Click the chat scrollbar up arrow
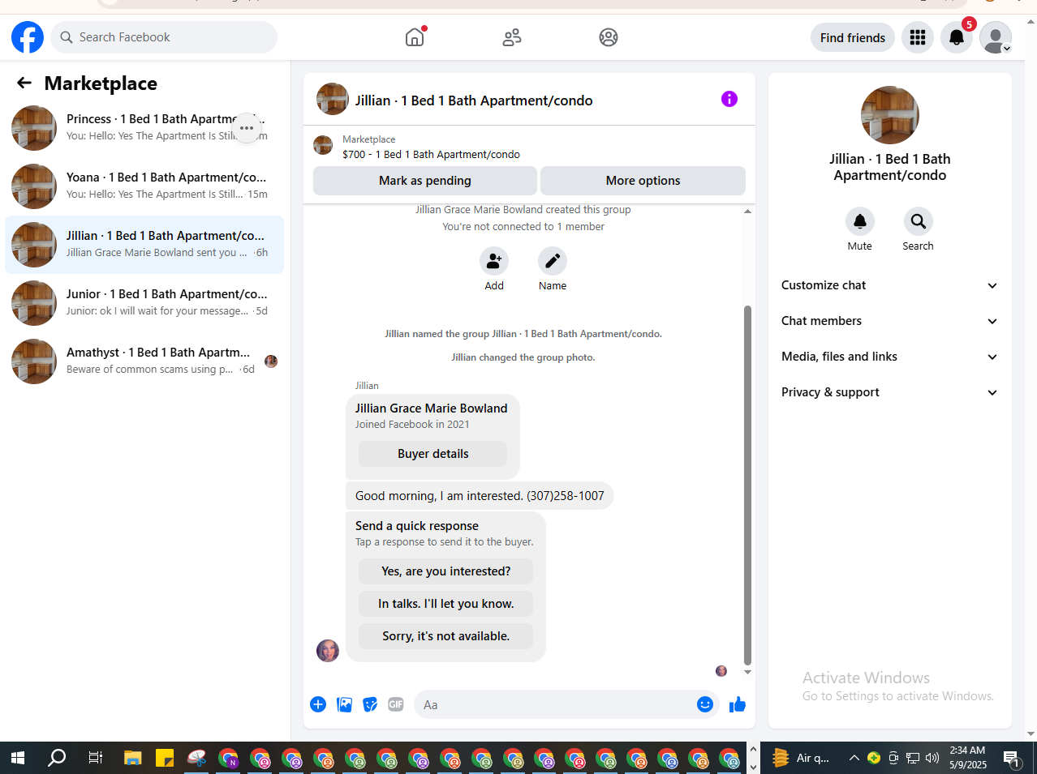The height and width of the screenshot is (774, 1037). tap(747, 212)
